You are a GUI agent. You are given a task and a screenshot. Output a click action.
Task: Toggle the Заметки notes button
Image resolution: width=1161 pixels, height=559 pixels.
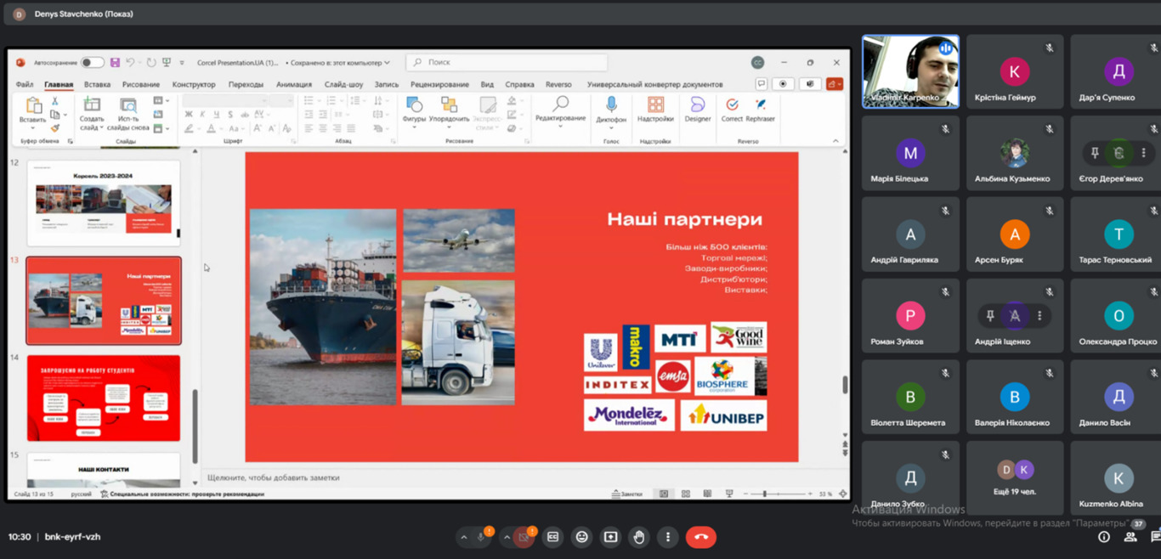627,494
